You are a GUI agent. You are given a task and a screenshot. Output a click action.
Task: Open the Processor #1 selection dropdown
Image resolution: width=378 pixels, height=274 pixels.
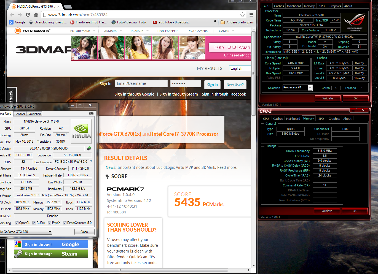coord(310,88)
